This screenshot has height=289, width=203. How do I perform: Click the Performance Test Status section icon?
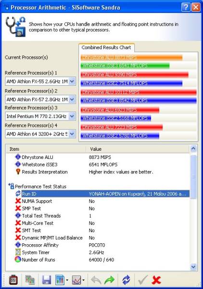tap(11, 186)
